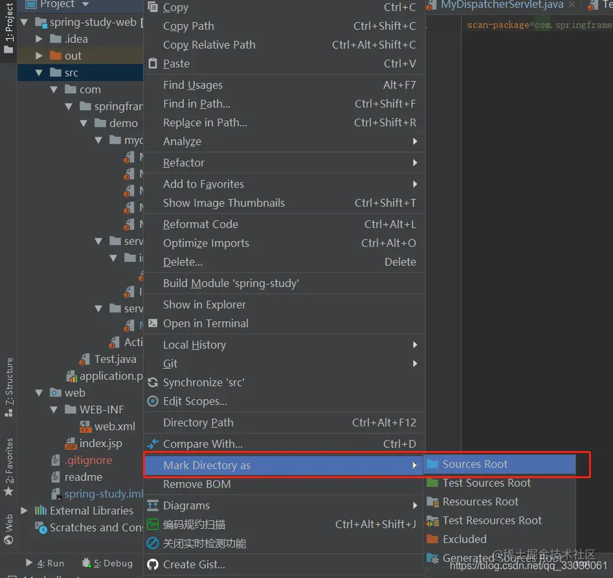
Task: Click the Compare With arrows icon
Action: (153, 443)
